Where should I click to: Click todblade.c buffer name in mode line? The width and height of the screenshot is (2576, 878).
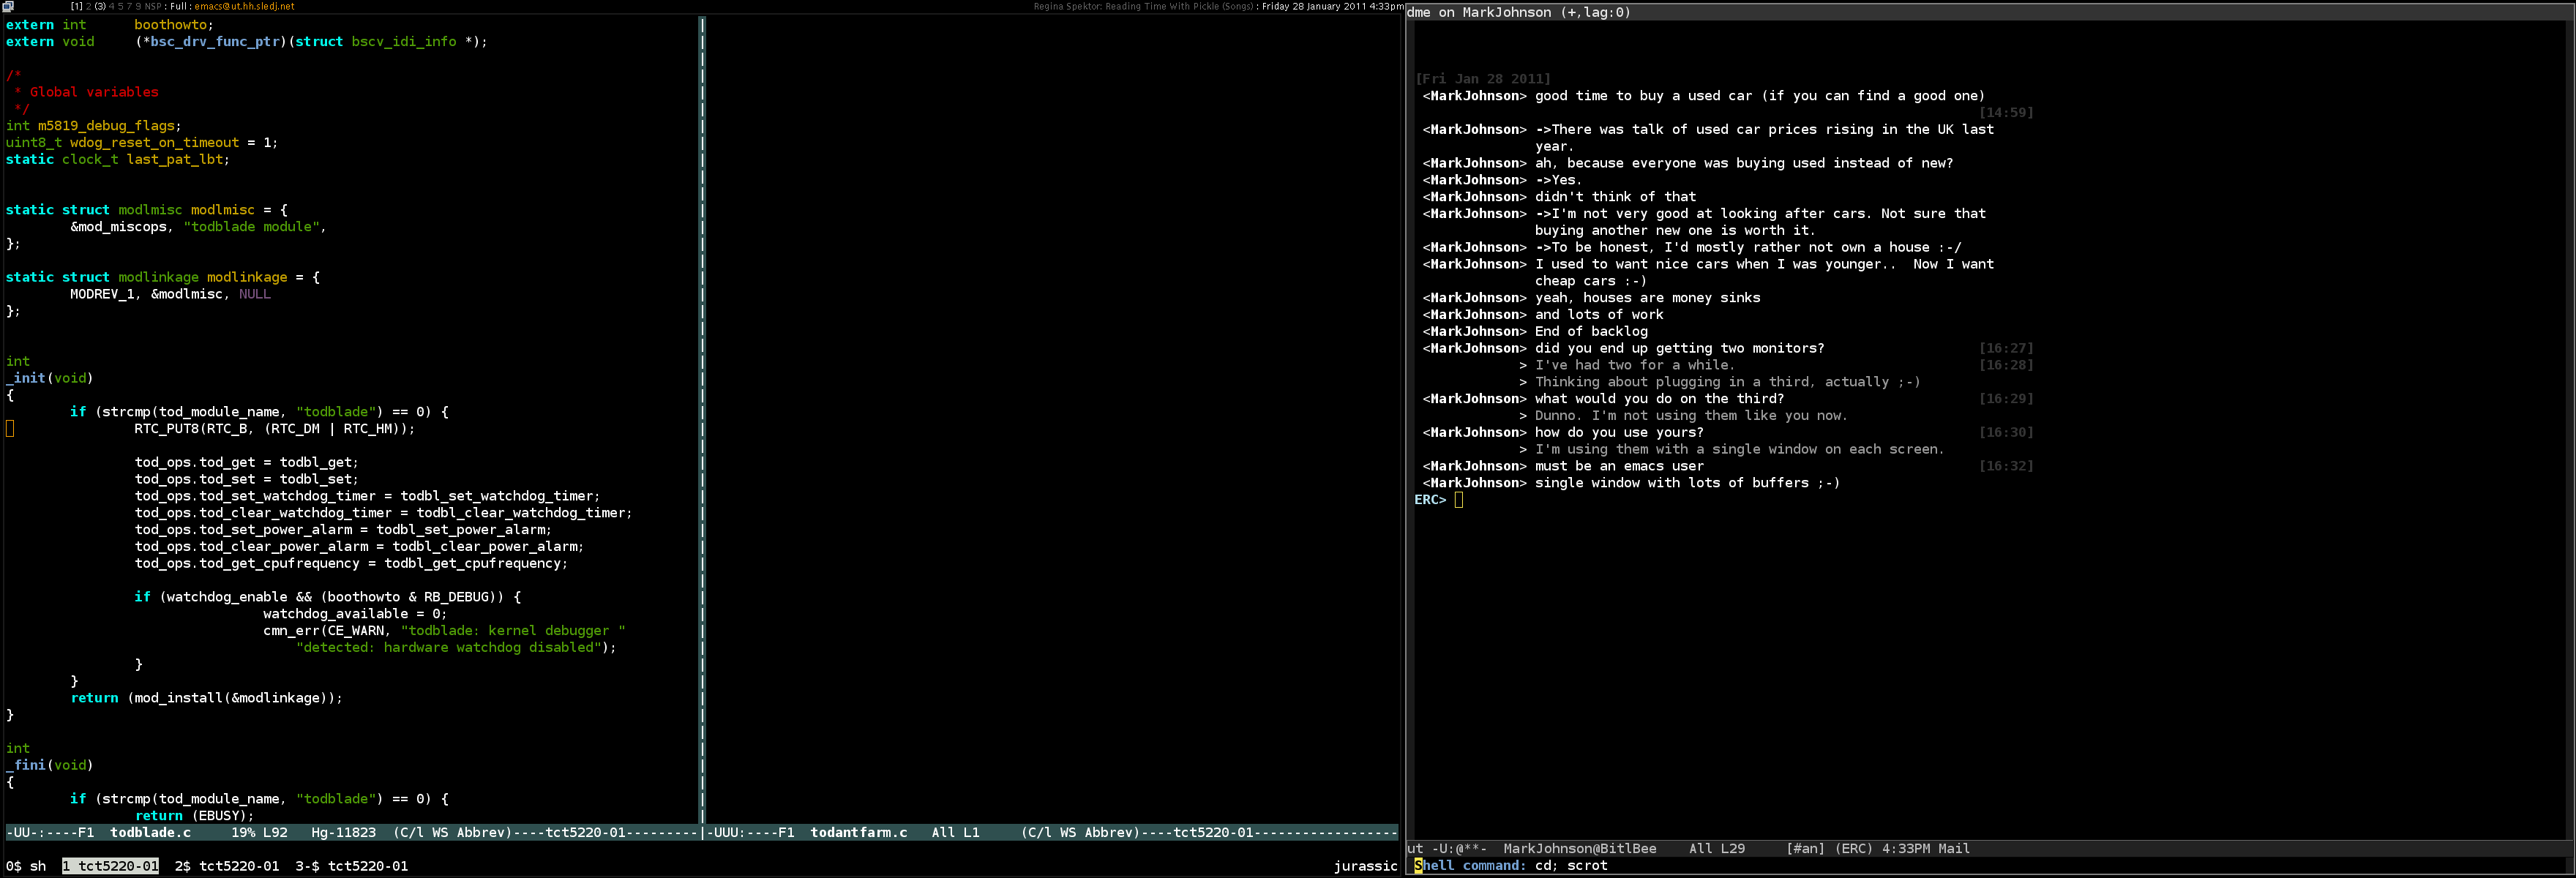[x=150, y=832]
